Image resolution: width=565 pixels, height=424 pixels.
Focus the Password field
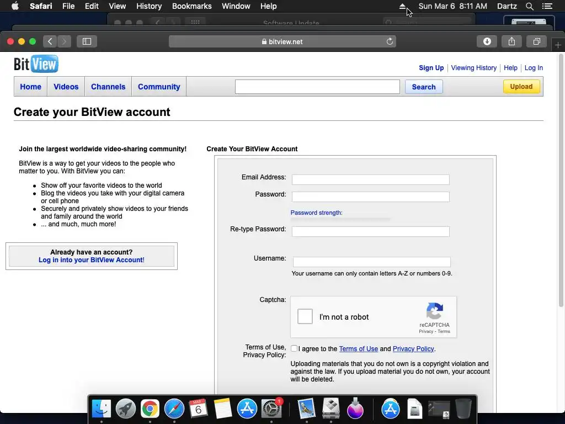pos(370,197)
